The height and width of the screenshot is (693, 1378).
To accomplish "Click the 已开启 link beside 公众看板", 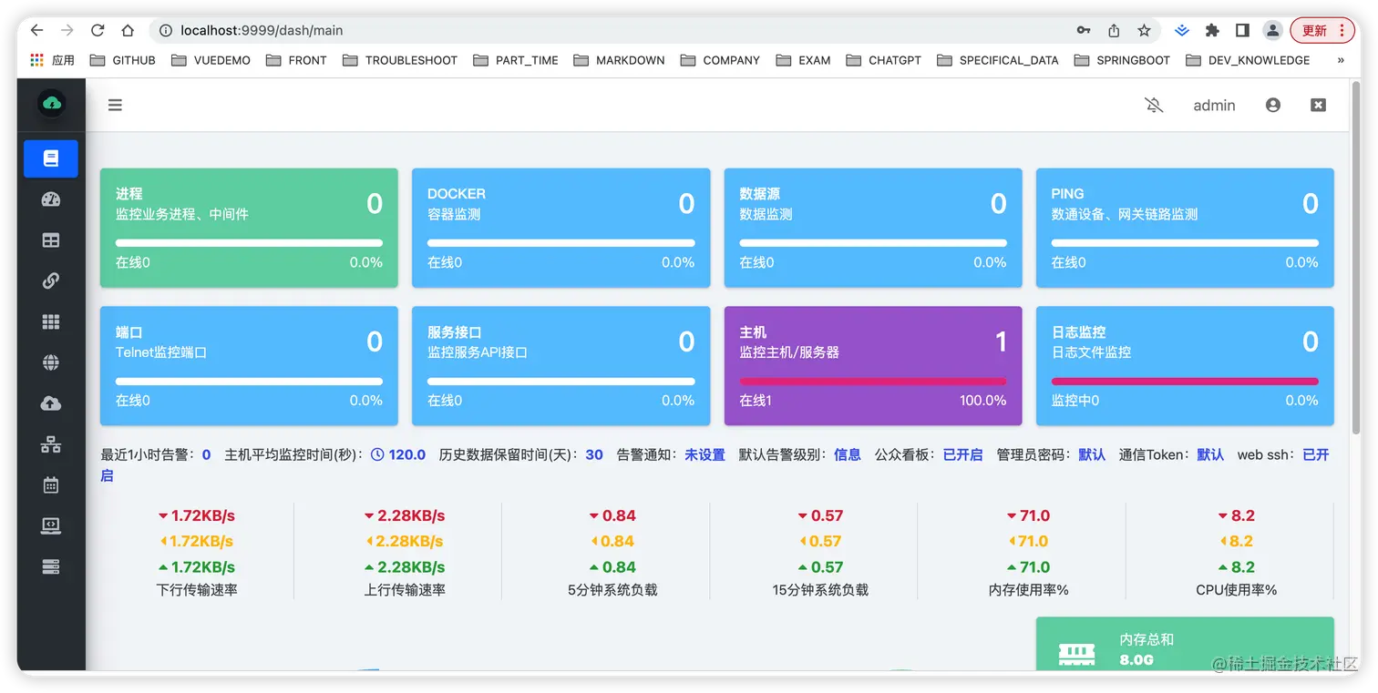I will click(963, 454).
